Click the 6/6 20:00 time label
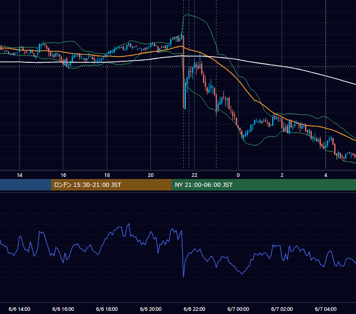 point(151,309)
